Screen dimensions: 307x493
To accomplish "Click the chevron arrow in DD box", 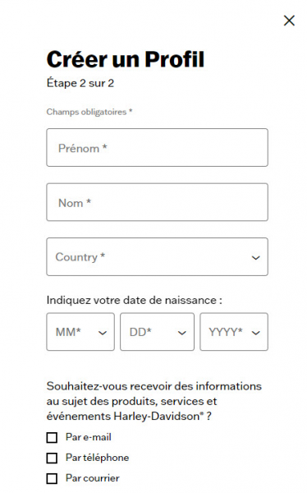I will [x=182, y=333].
